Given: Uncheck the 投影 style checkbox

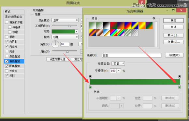Looking at the screenshot, I should point(7,76).
